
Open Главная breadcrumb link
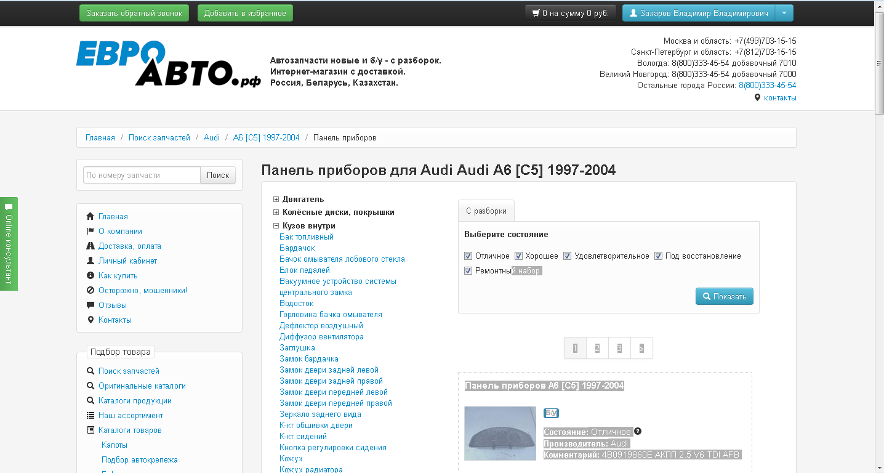point(100,137)
